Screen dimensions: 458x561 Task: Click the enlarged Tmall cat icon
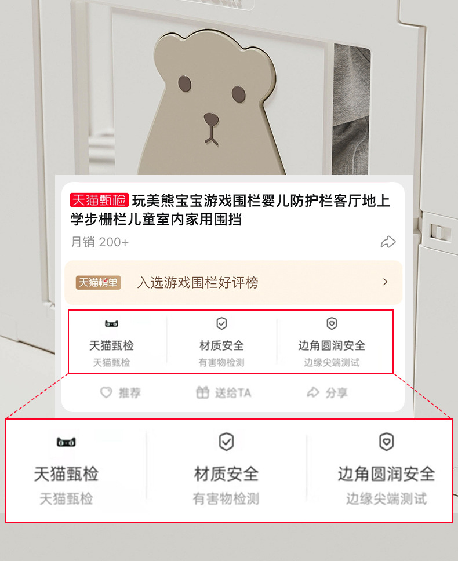point(66,442)
